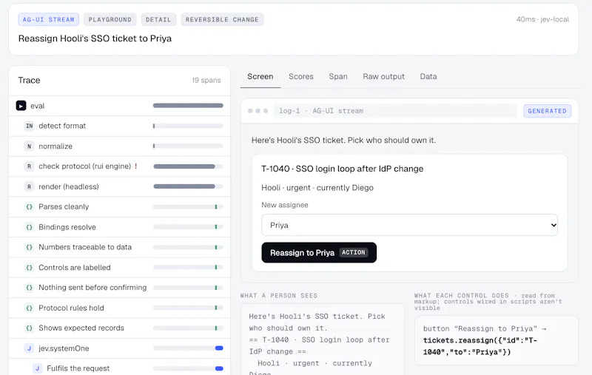
Task: Click the check protocol span timing bar
Action: point(188,166)
